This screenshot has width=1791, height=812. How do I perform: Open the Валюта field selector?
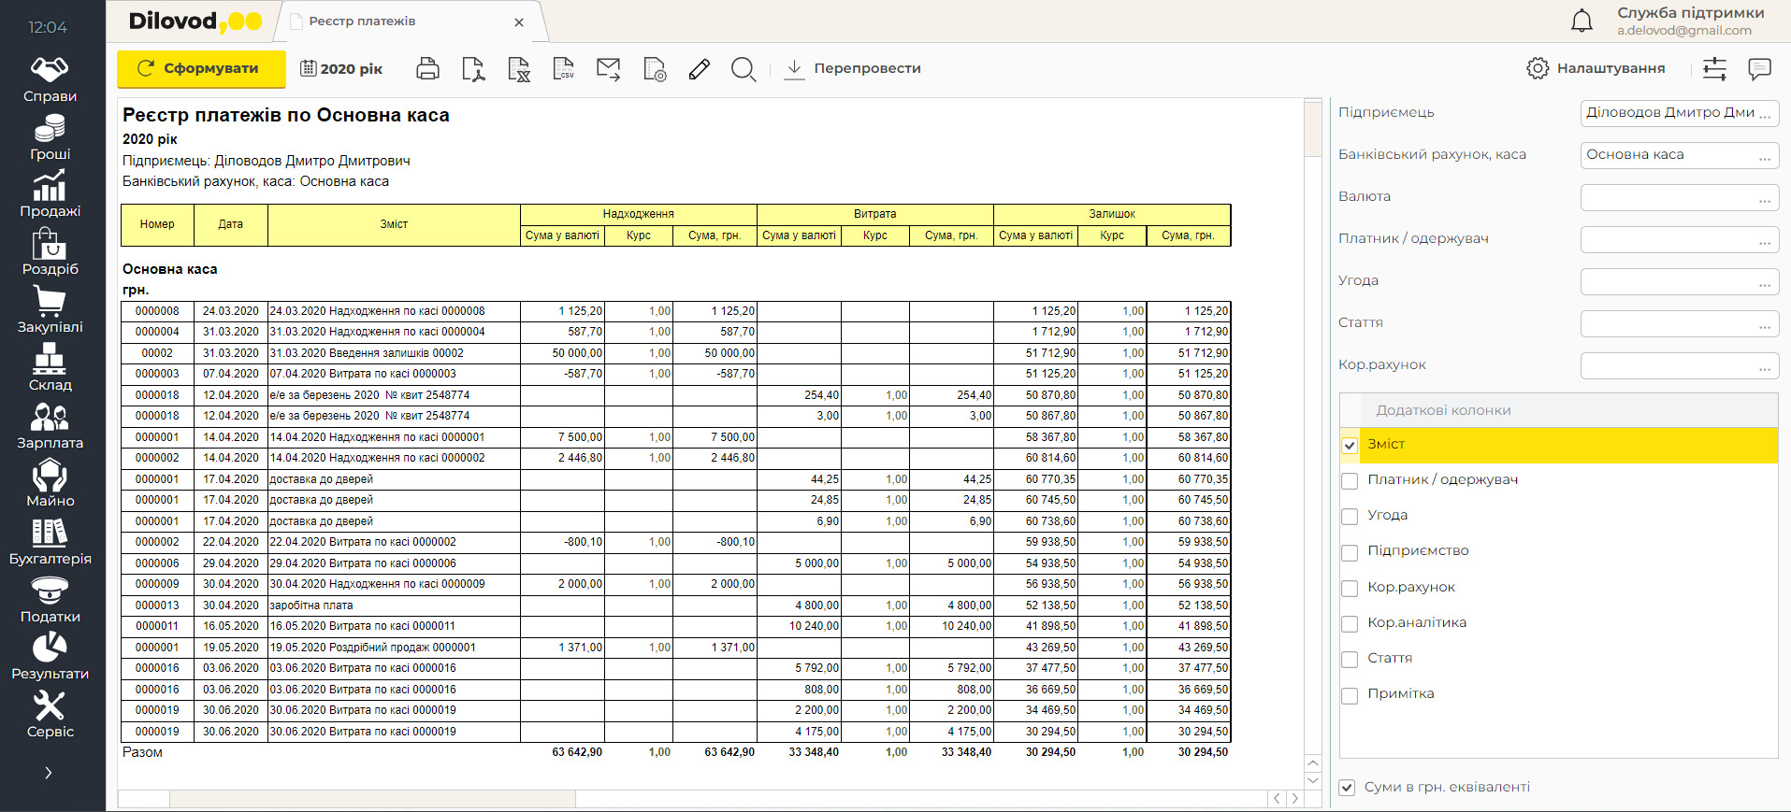(x=1764, y=198)
